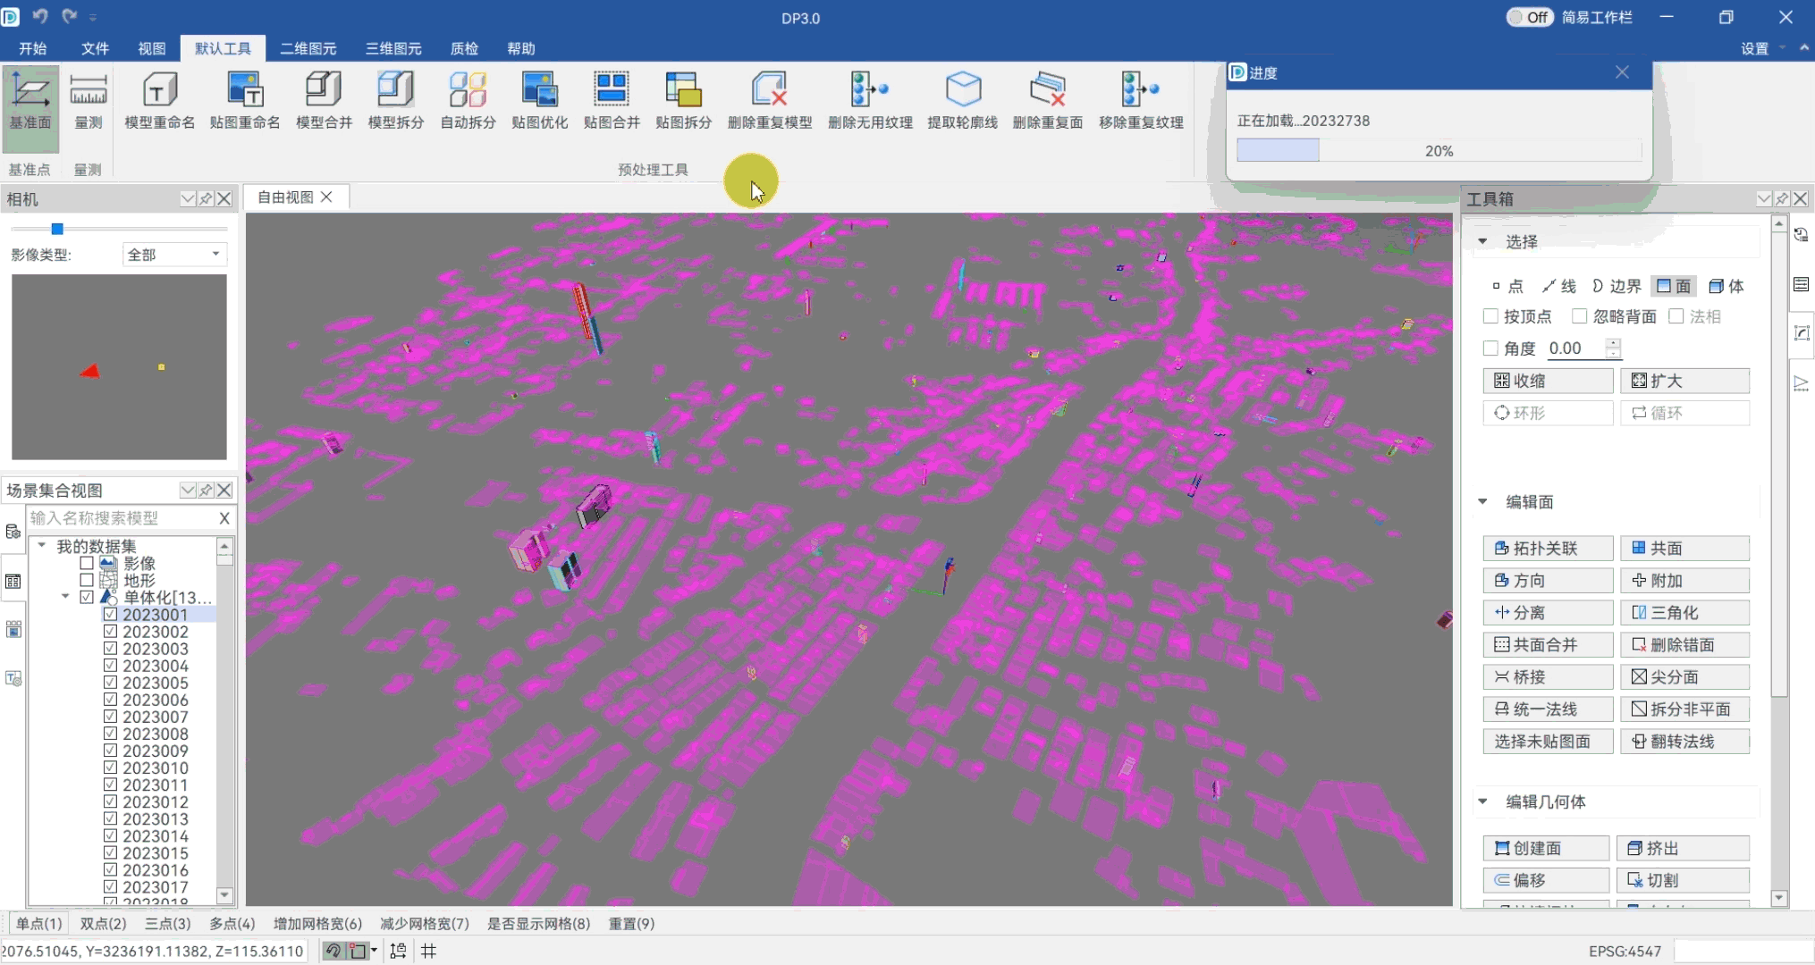Check the 地形 dataset checkbox
This screenshot has height=965, width=1815.
(87, 580)
